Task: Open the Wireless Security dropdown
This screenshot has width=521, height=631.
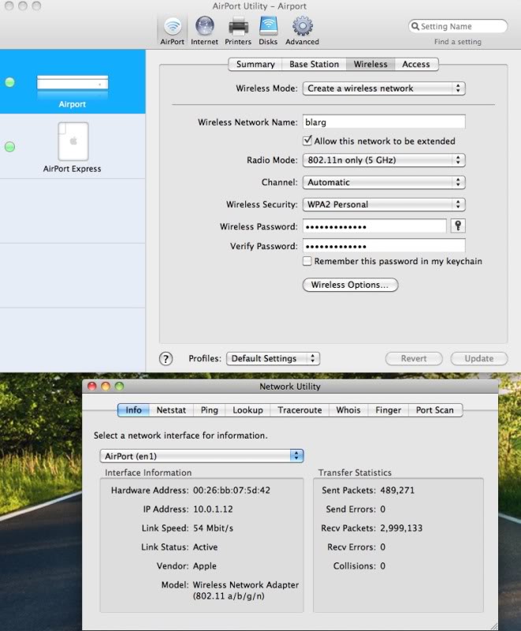Action: click(x=384, y=204)
